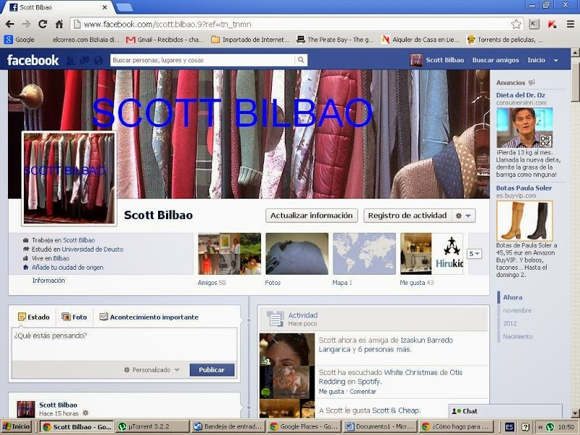Open the Chat bar
This screenshot has width=580, height=435.
pos(505,411)
